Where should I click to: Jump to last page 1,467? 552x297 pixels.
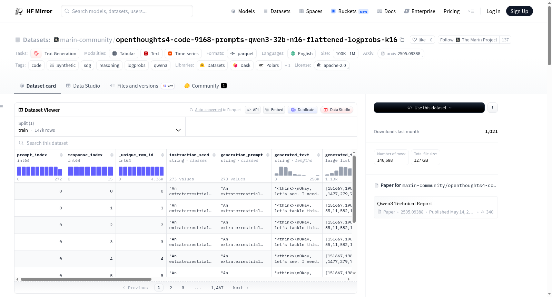pyautogui.click(x=217, y=288)
